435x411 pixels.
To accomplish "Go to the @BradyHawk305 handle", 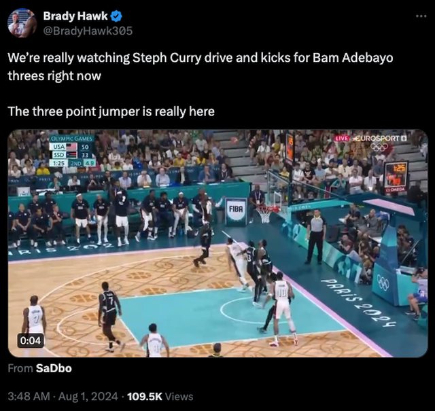I will [88, 31].
